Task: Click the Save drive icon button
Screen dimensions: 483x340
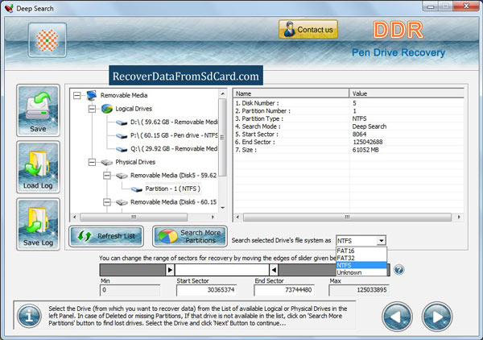Action: [x=38, y=110]
